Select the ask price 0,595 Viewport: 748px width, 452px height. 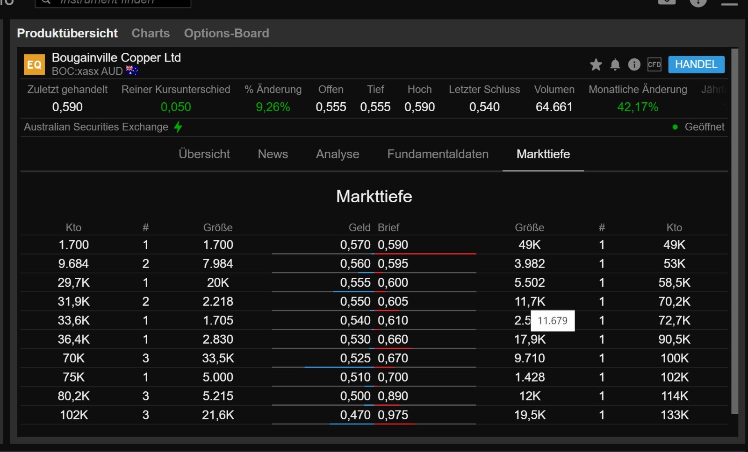click(x=393, y=264)
